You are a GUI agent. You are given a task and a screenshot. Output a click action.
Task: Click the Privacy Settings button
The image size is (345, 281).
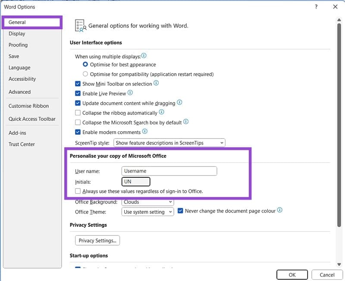tap(97, 241)
